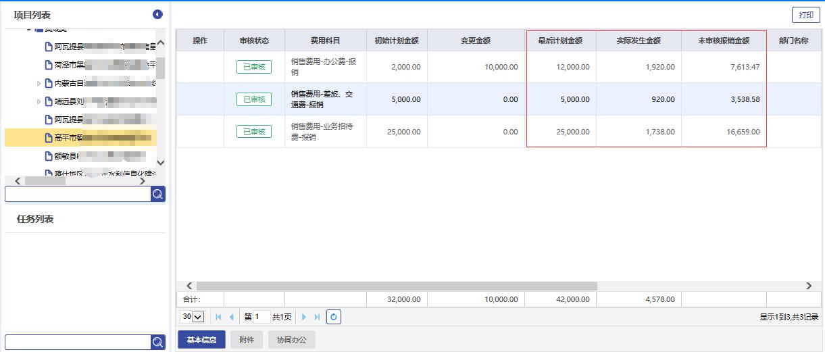Jump to the last page of records
This screenshot has width=825, height=352.
pos(317,317)
